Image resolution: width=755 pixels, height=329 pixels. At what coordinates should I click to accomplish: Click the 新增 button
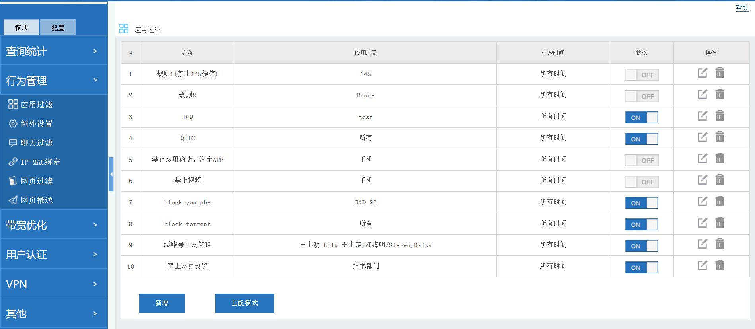(162, 303)
